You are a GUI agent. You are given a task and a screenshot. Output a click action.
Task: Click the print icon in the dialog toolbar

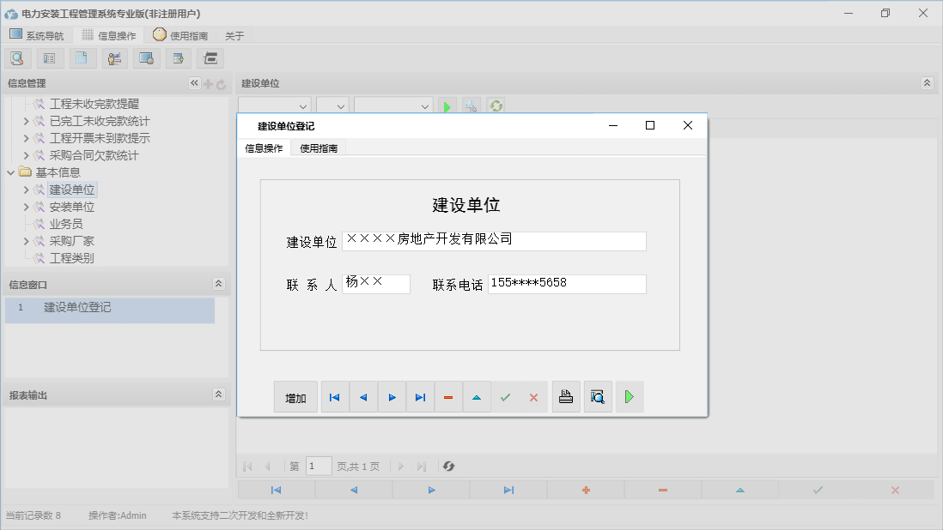tap(566, 396)
